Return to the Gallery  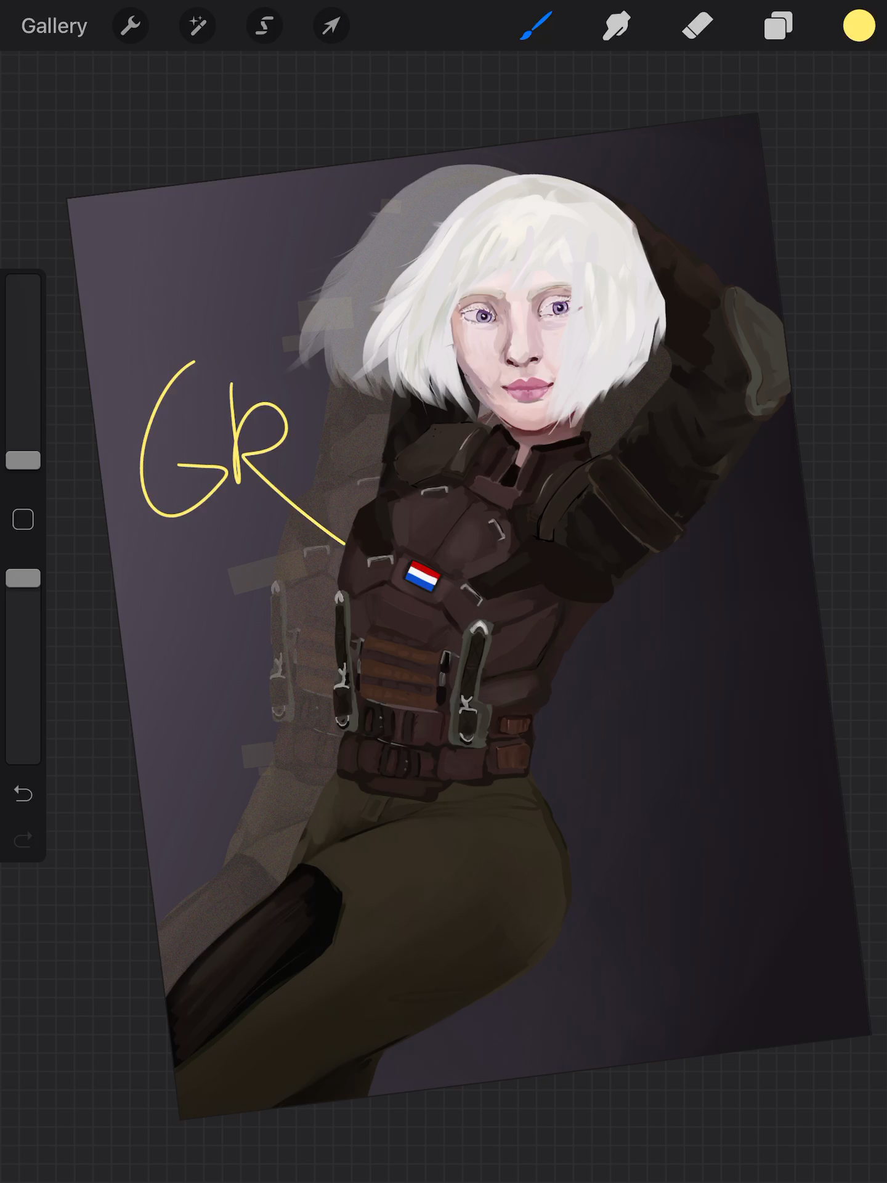tap(54, 26)
